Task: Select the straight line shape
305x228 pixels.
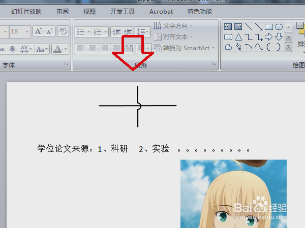Action: click(249, 27)
